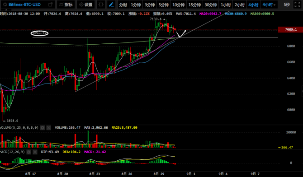Open the 指标 indicators menu
Image resolution: width=303 pixels, height=177 pixels.
[x=66, y=5]
